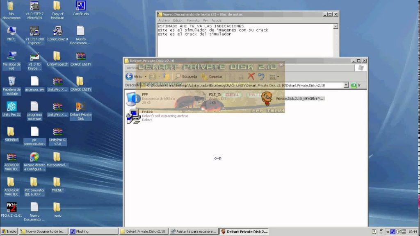Select the Copy of Modscan folder
Screen dimensions: 420x236
coord(57,10)
